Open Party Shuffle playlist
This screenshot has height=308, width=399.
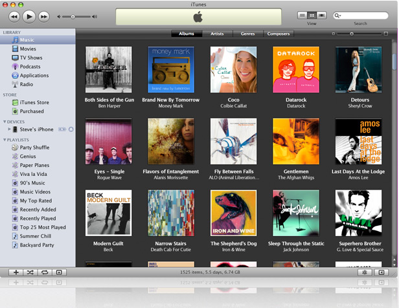click(x=38, y=148)
